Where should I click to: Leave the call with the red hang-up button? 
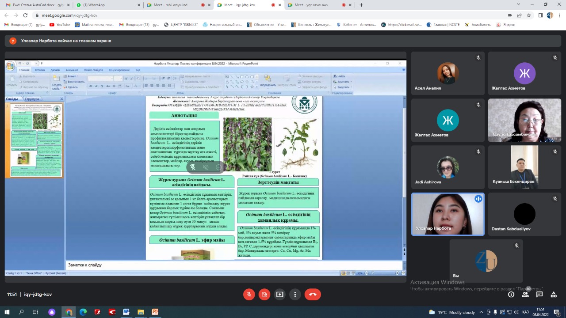[313, 294]
